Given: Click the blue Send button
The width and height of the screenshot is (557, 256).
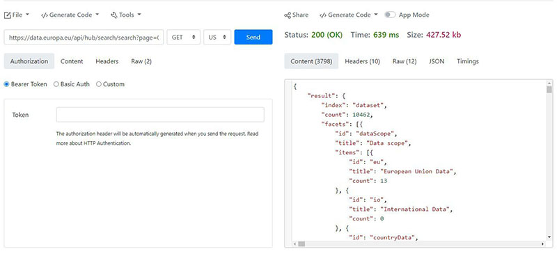Looking at the screenshot, I should point(253,37).
